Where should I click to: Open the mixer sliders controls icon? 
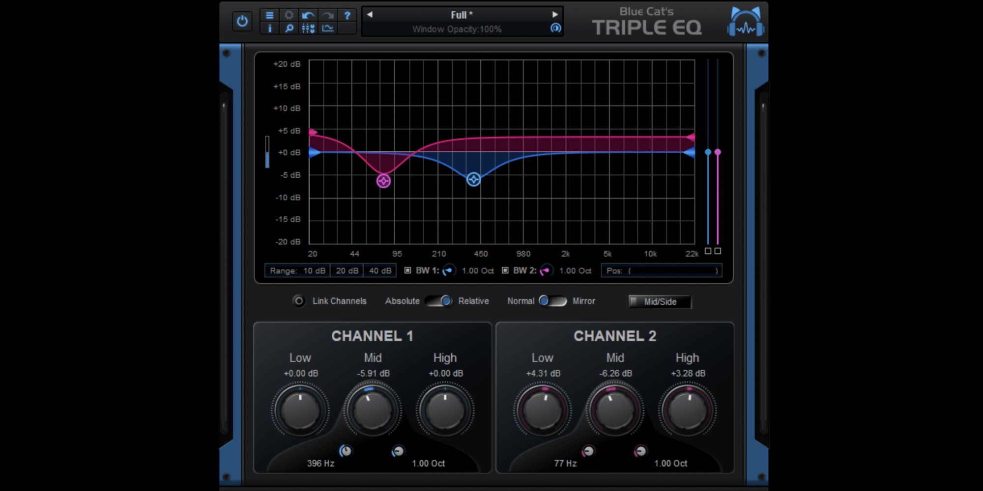(308, 28)
